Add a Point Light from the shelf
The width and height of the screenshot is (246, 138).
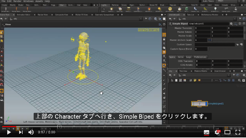click(111, 9)
